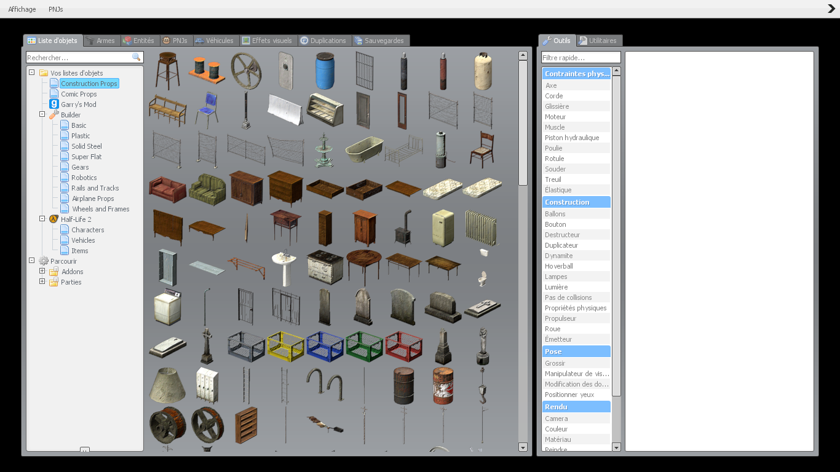
Task: Select the red wire cage prop
Action: [403, 346]
